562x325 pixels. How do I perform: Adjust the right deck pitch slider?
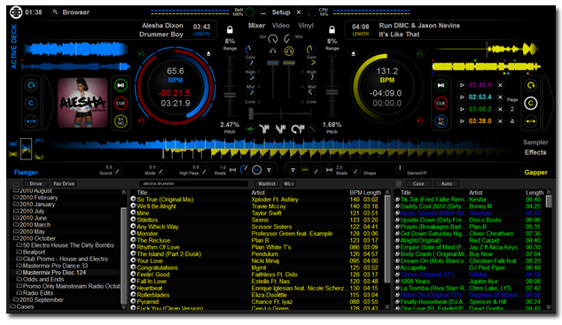[332, 92]
